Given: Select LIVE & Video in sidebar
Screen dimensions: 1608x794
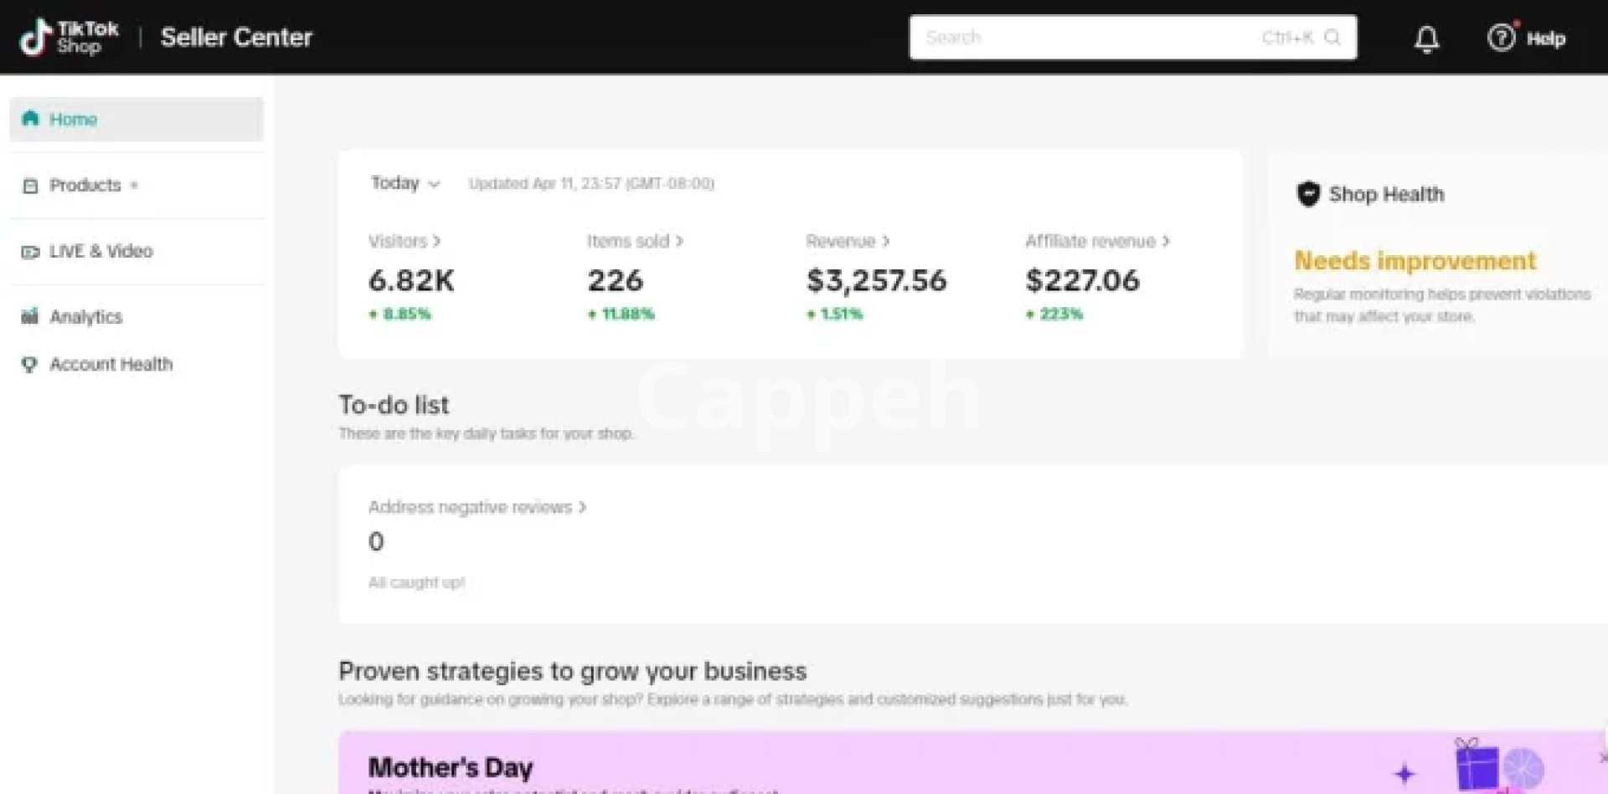Looking at the screenshot, I should [100, 251].
